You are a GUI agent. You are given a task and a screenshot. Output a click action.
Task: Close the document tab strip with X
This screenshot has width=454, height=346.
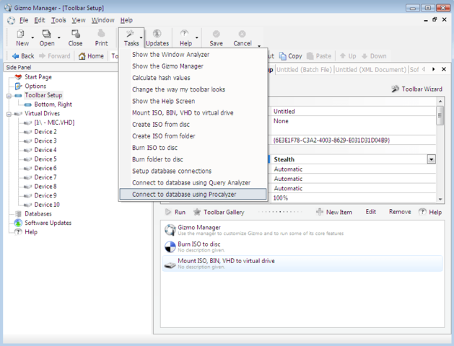coord(444,69)
